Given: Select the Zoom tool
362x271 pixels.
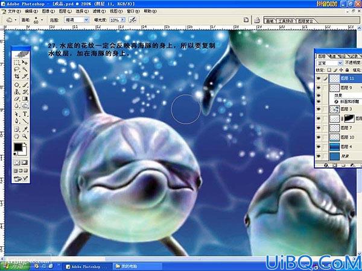Looking at the screenshot, I should coord(25,136).
